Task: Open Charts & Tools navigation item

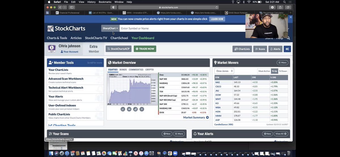Action: [x=57, y=38]
